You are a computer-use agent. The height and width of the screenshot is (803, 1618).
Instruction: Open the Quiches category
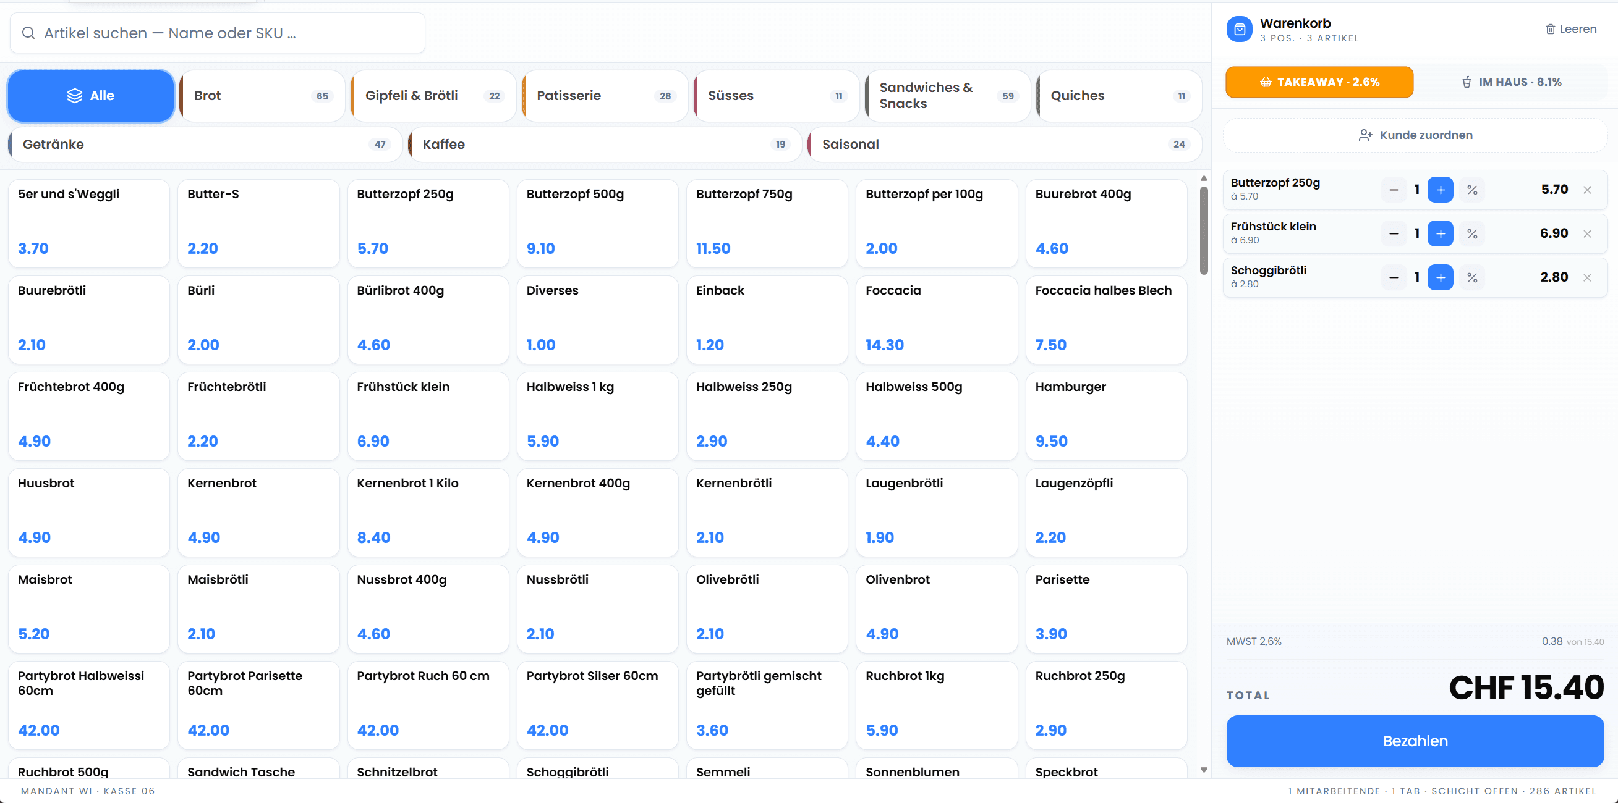(1119, 95)
